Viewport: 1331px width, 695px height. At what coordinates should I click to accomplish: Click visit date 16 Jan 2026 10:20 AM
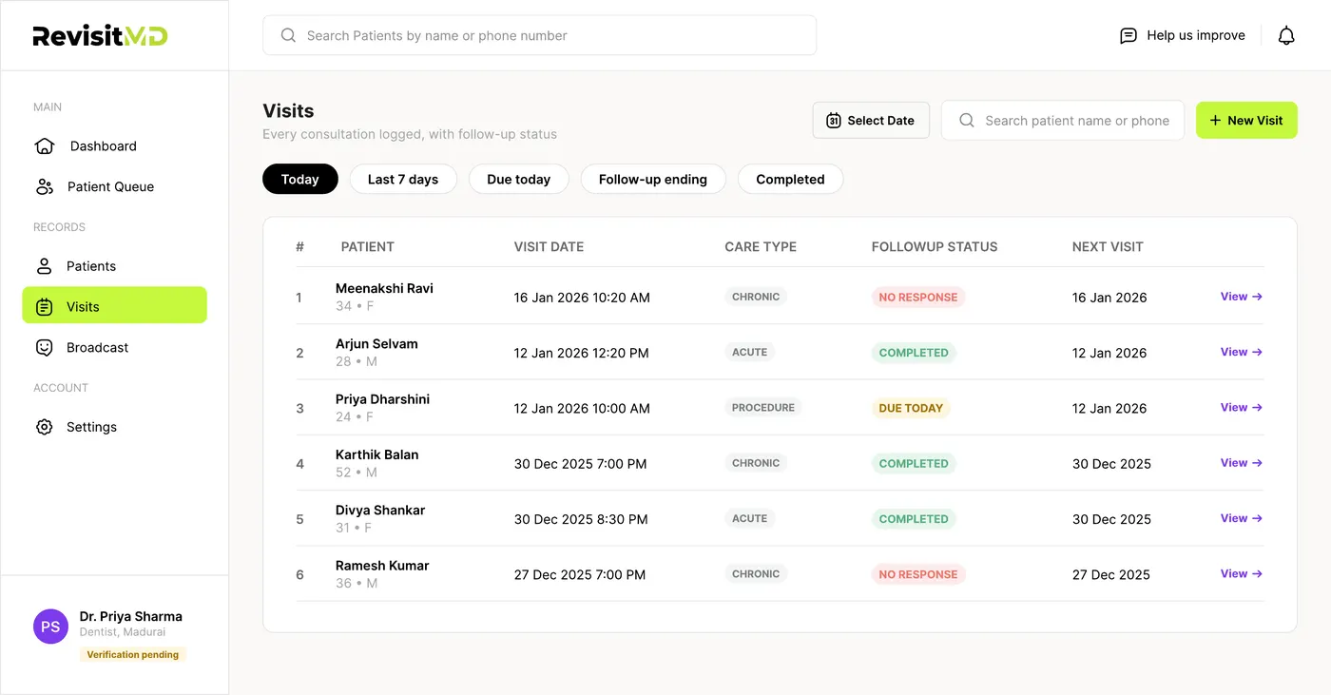tap(582, 298)
